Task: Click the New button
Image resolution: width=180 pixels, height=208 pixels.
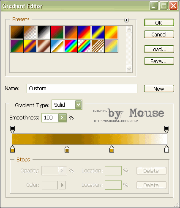Action: pyautogui.click(x=159, y=89)
